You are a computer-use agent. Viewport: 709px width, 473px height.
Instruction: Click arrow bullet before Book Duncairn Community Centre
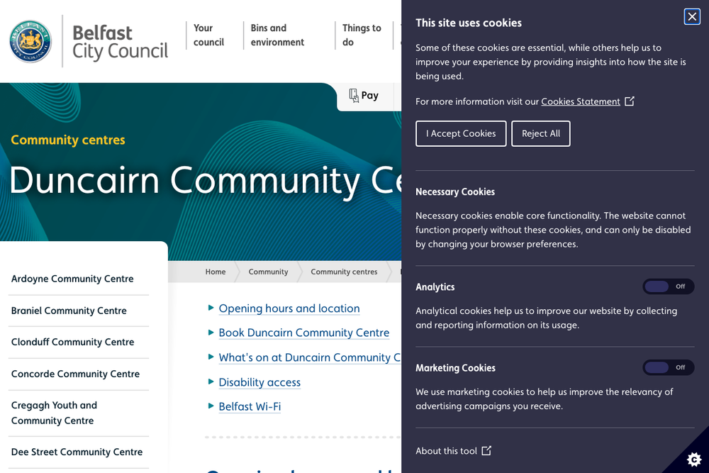(211, 333)
